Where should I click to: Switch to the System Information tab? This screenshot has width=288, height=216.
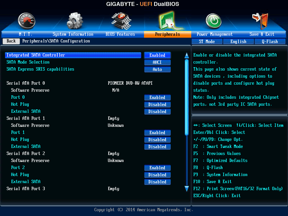pyautogui.click(x=73, y=34)
